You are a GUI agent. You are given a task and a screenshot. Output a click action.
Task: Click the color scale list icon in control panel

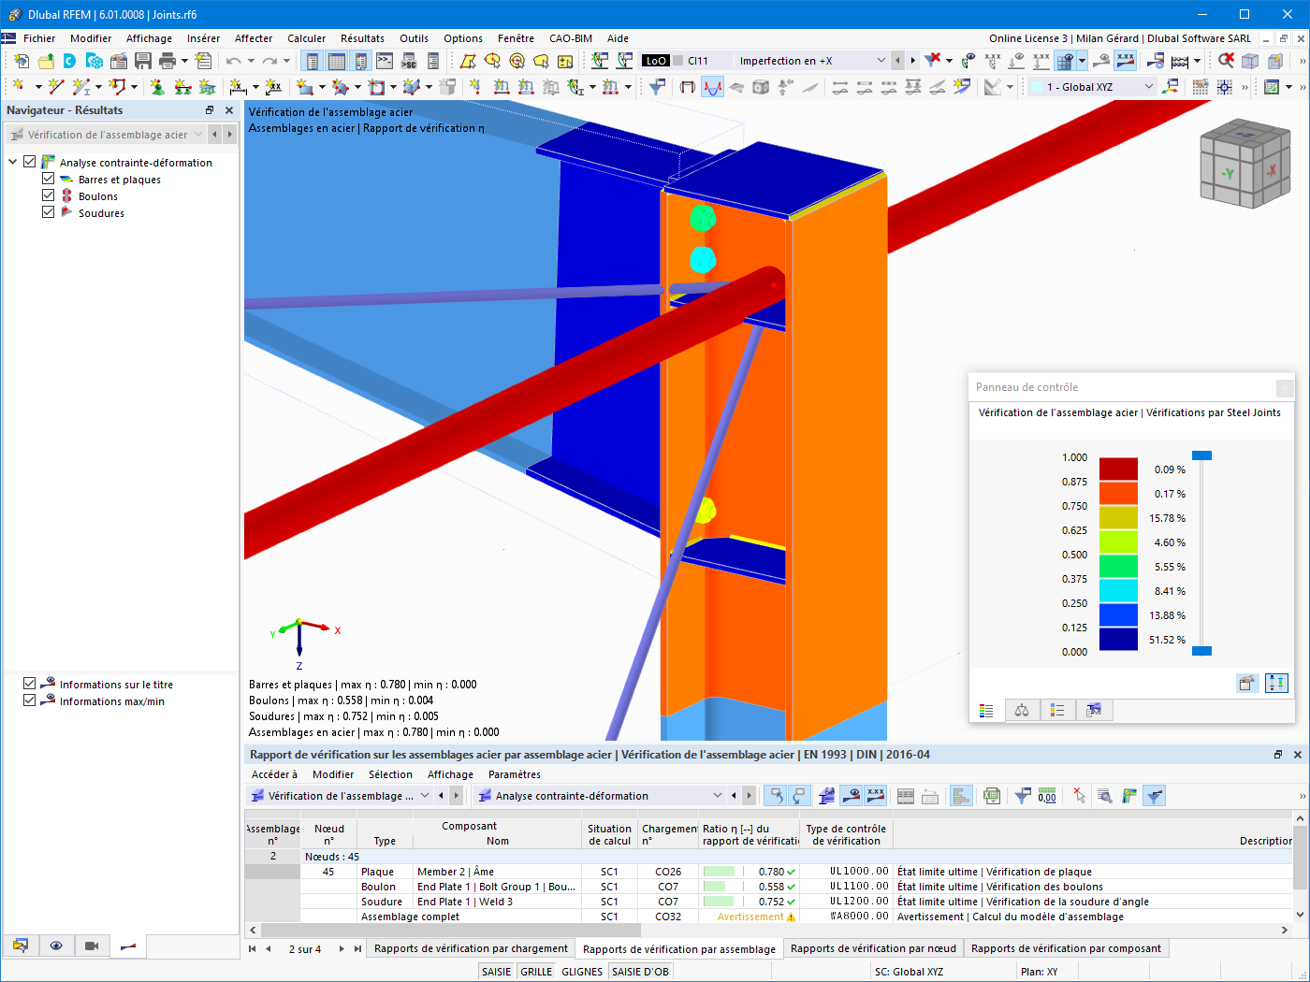(986, 711)
